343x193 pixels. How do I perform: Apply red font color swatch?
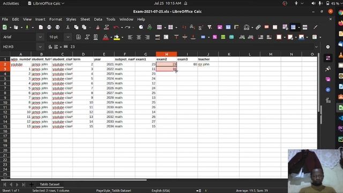pos(106,37)
